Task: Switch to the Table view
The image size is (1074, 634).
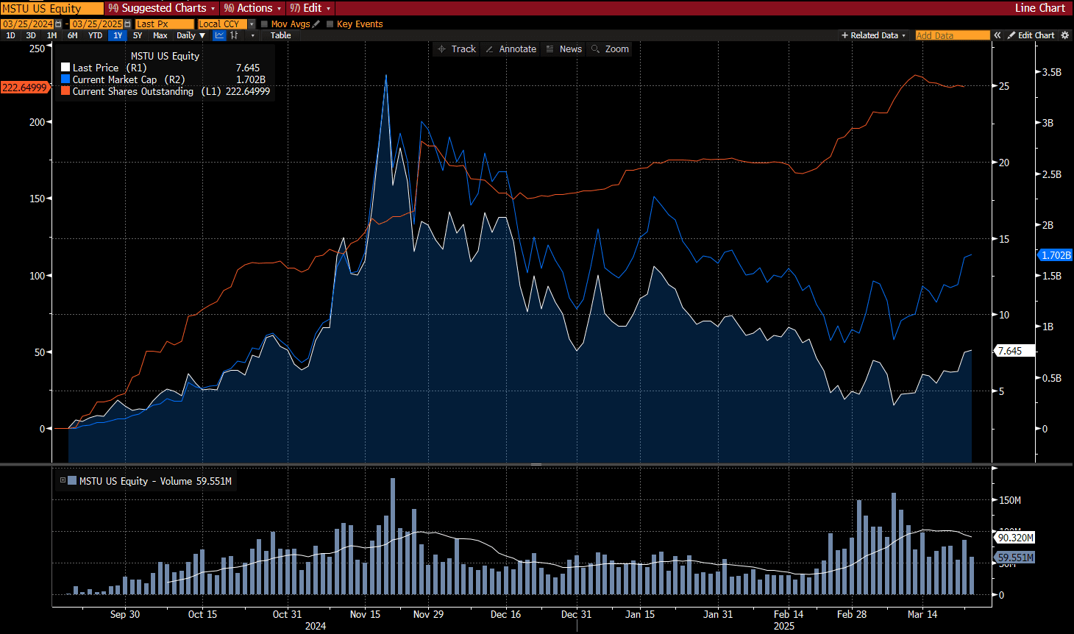Action: (280, 35)
